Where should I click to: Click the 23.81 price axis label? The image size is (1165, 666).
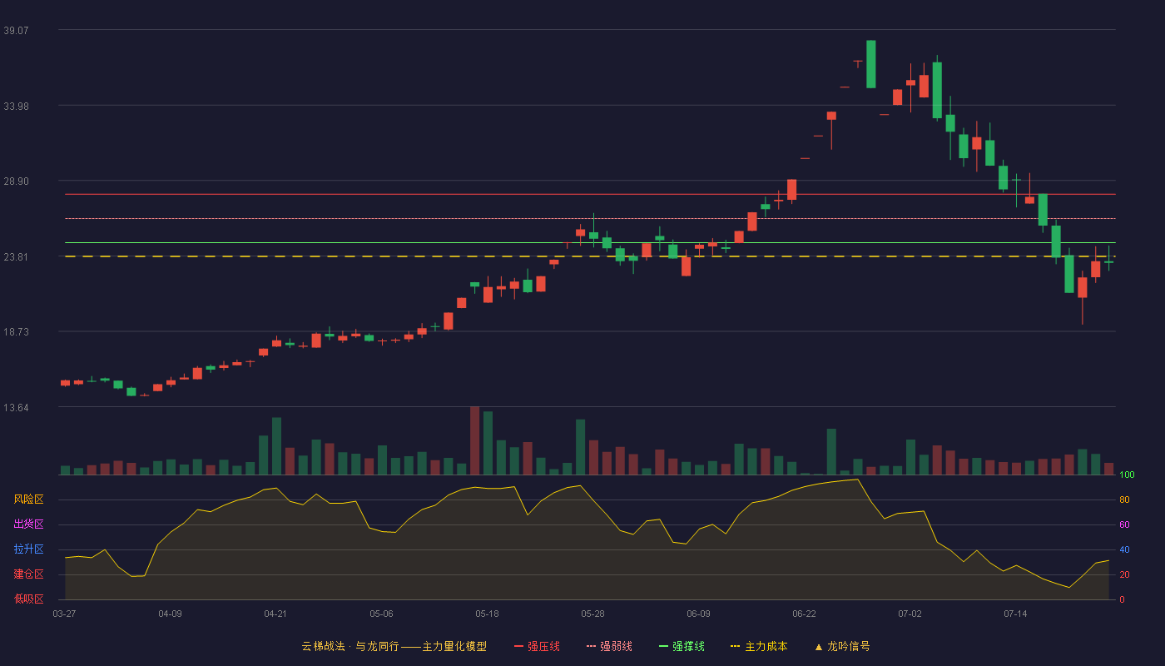click(x=16, y=257)
